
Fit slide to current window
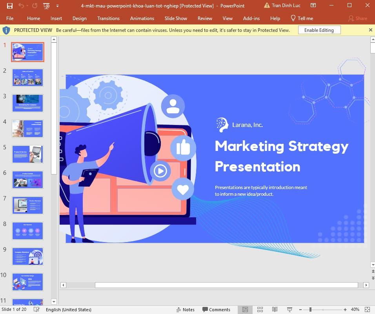click(367, 309)
